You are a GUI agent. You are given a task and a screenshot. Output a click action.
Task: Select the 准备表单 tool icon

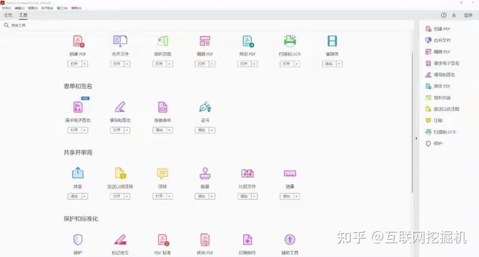tap(162, 107)
